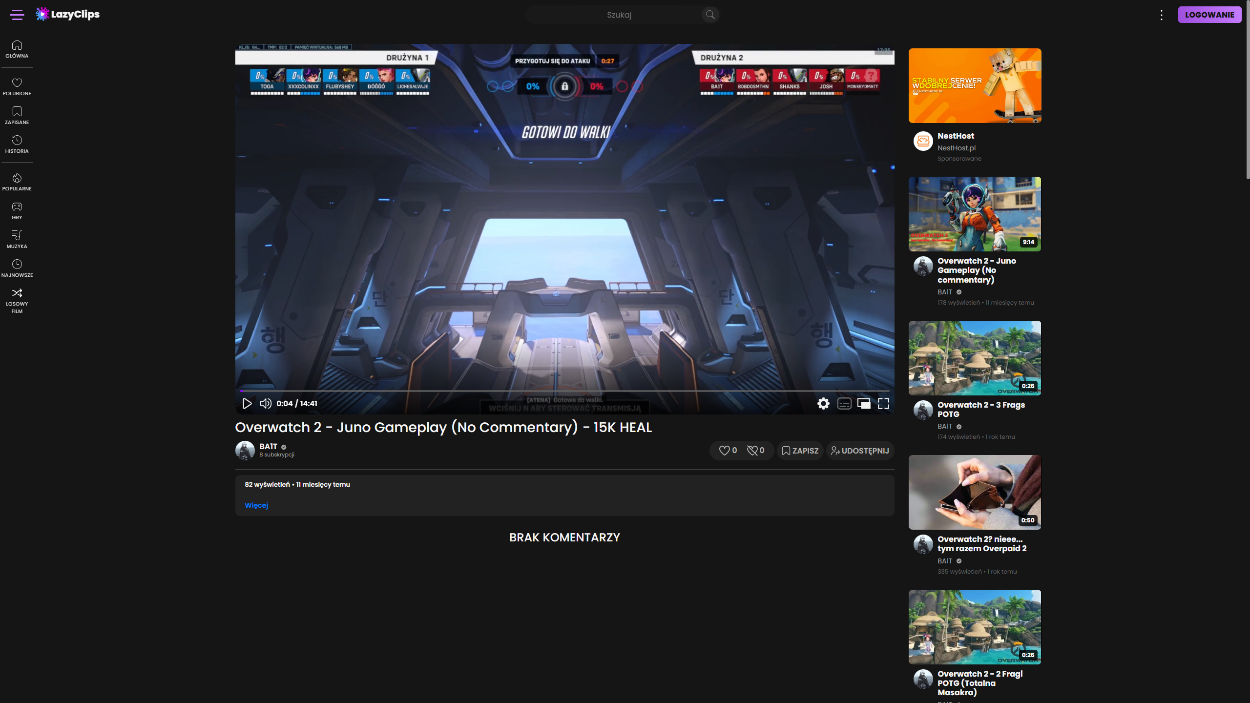
Task: Open Muzyka in sidebar
Action: pyautogui.click(x=17, y=240)
